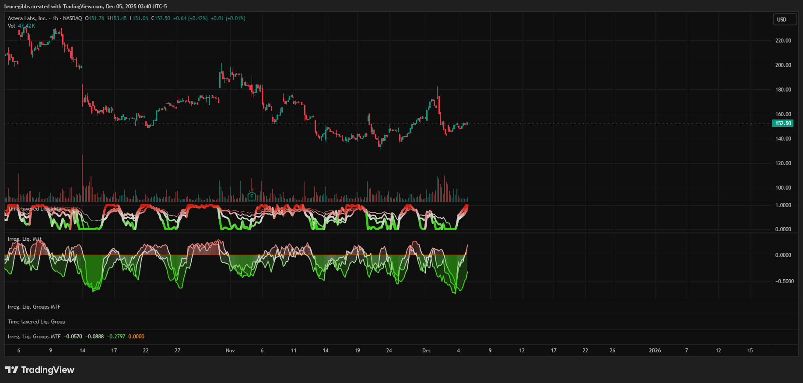Screen dimensions: 803x383
Task: Click the close price value C152.50
Action: tap(161, 18)
